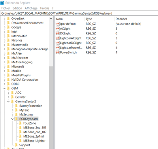The height and width of the screenshot is (149, 158).
Task: Click the FourZone folder icon
Action: (x=20, y=123)
